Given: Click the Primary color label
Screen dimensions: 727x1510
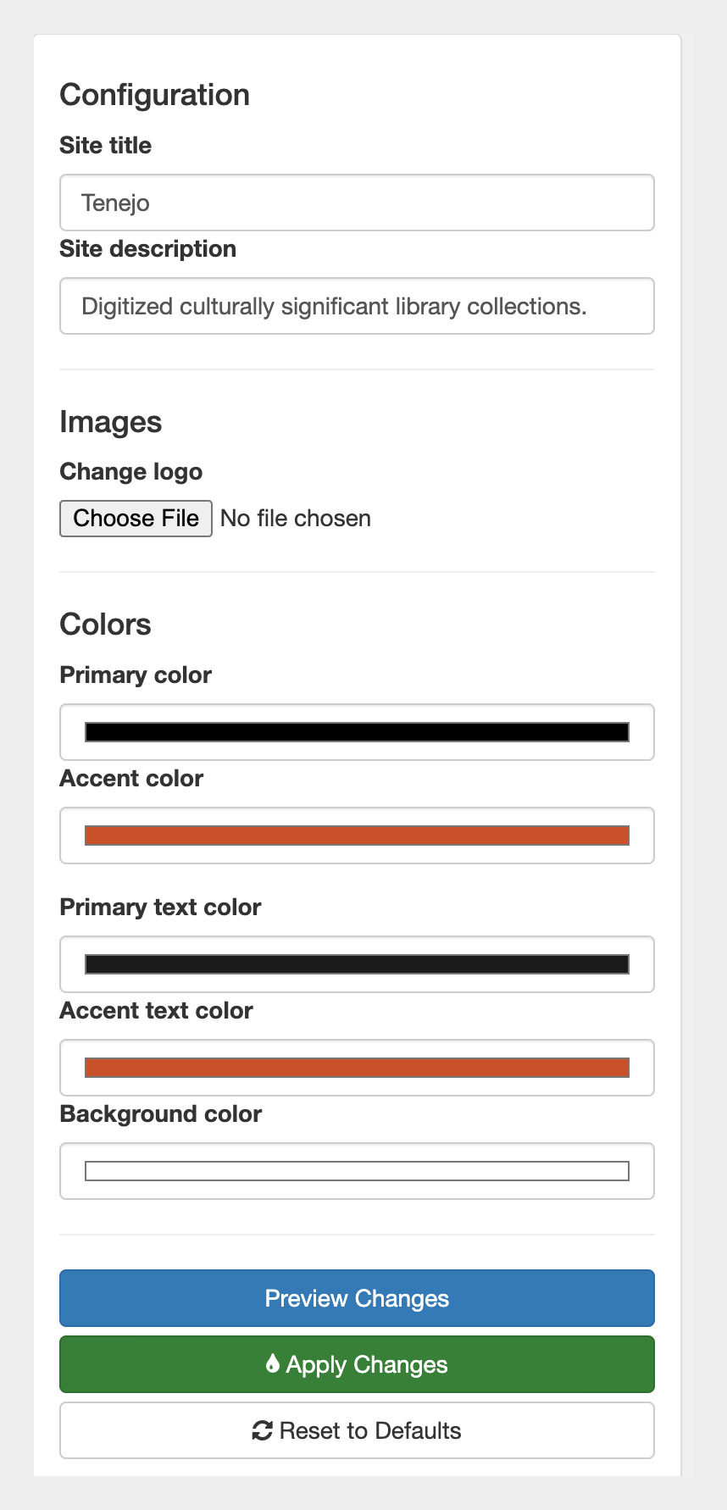Looking at the screenshot, I should pyautogui.click(x=136, y=675).
